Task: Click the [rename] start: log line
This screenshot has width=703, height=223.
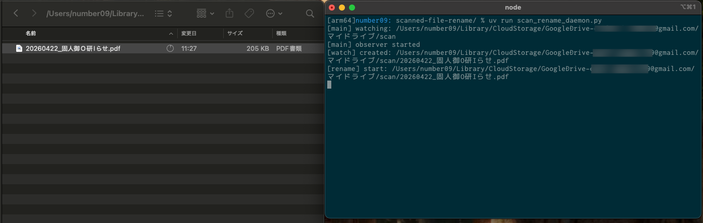Action: [x=511, y=72]
